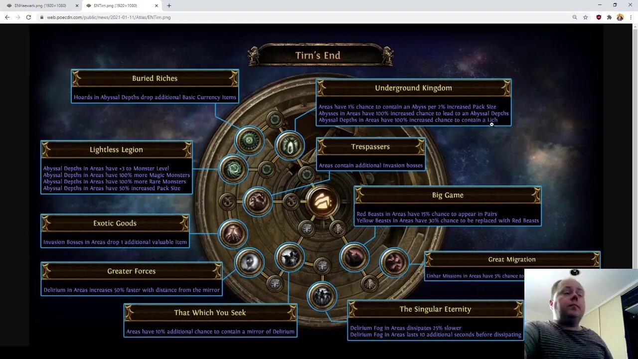Click the zoom magnifier icon in address bar
The image size is (638, 359).
[x=575, y=17]
